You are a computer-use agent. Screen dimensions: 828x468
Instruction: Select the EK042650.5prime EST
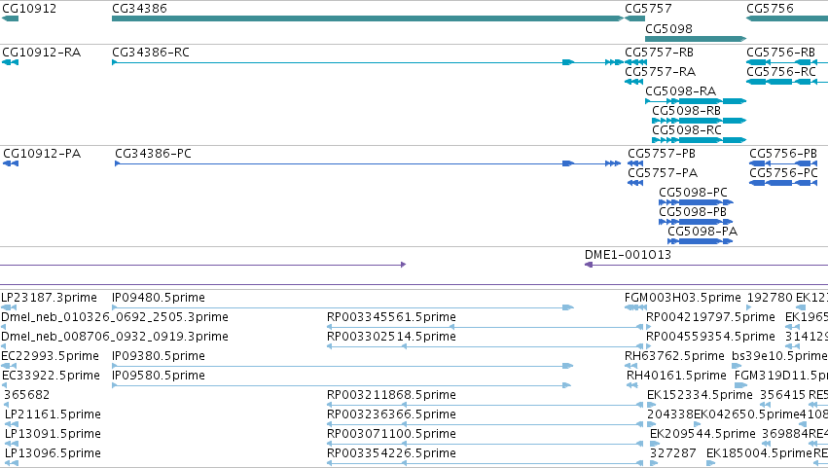pyautogui.click(x=746, y=414)
